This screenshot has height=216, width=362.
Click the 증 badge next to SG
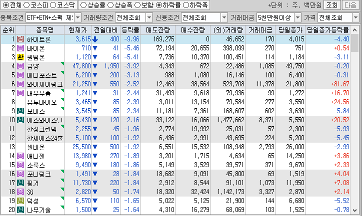click(20, 192)
